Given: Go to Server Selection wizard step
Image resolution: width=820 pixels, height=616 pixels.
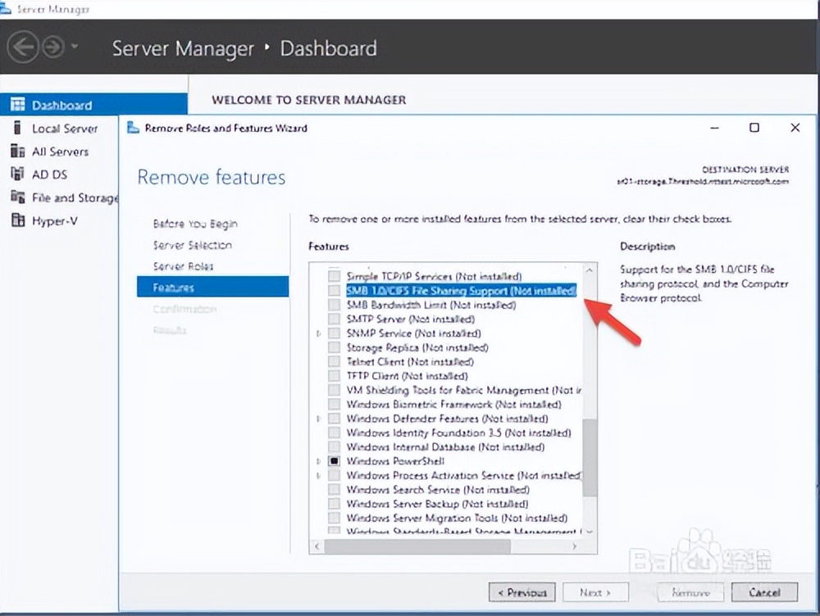Looking at the screenshot, I should 193,245.
